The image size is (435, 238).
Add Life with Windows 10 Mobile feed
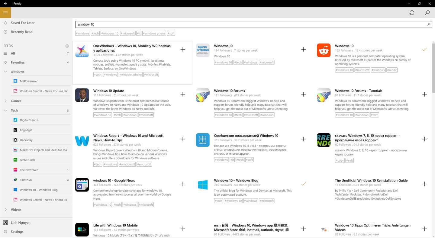click(183, 229)
